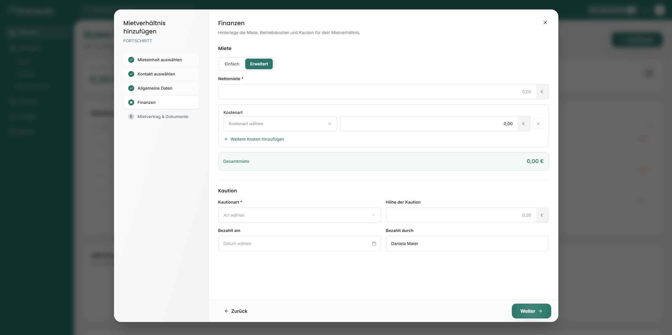Focus the Kostenart amount field
Image resolution: width=672 pixels, height=335 pixels.
point(429,124)
